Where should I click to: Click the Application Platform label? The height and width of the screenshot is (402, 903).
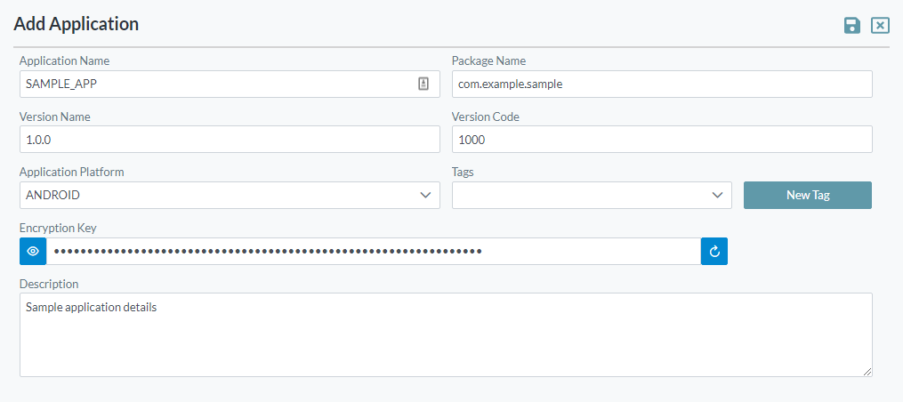tap(71, 172)
